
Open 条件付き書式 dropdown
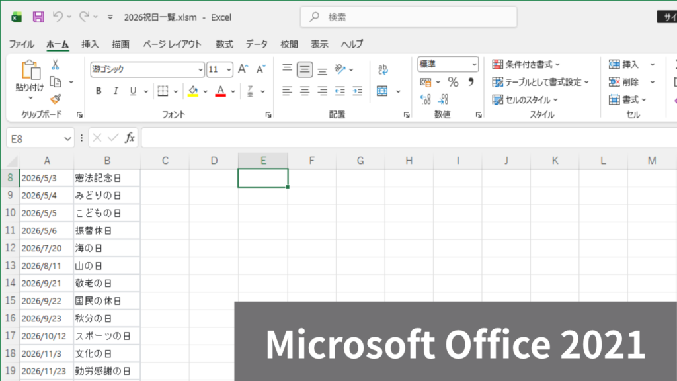[526, 64]
